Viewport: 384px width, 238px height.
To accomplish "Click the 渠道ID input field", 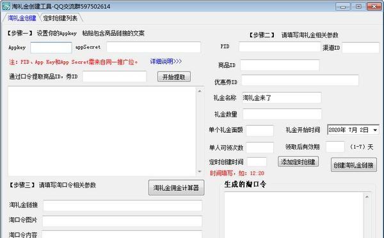I will (360, 47).
